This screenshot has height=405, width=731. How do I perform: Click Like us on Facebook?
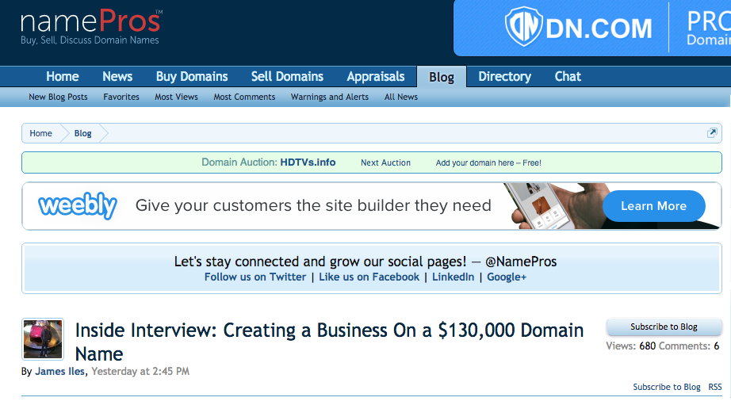point(369,277)
